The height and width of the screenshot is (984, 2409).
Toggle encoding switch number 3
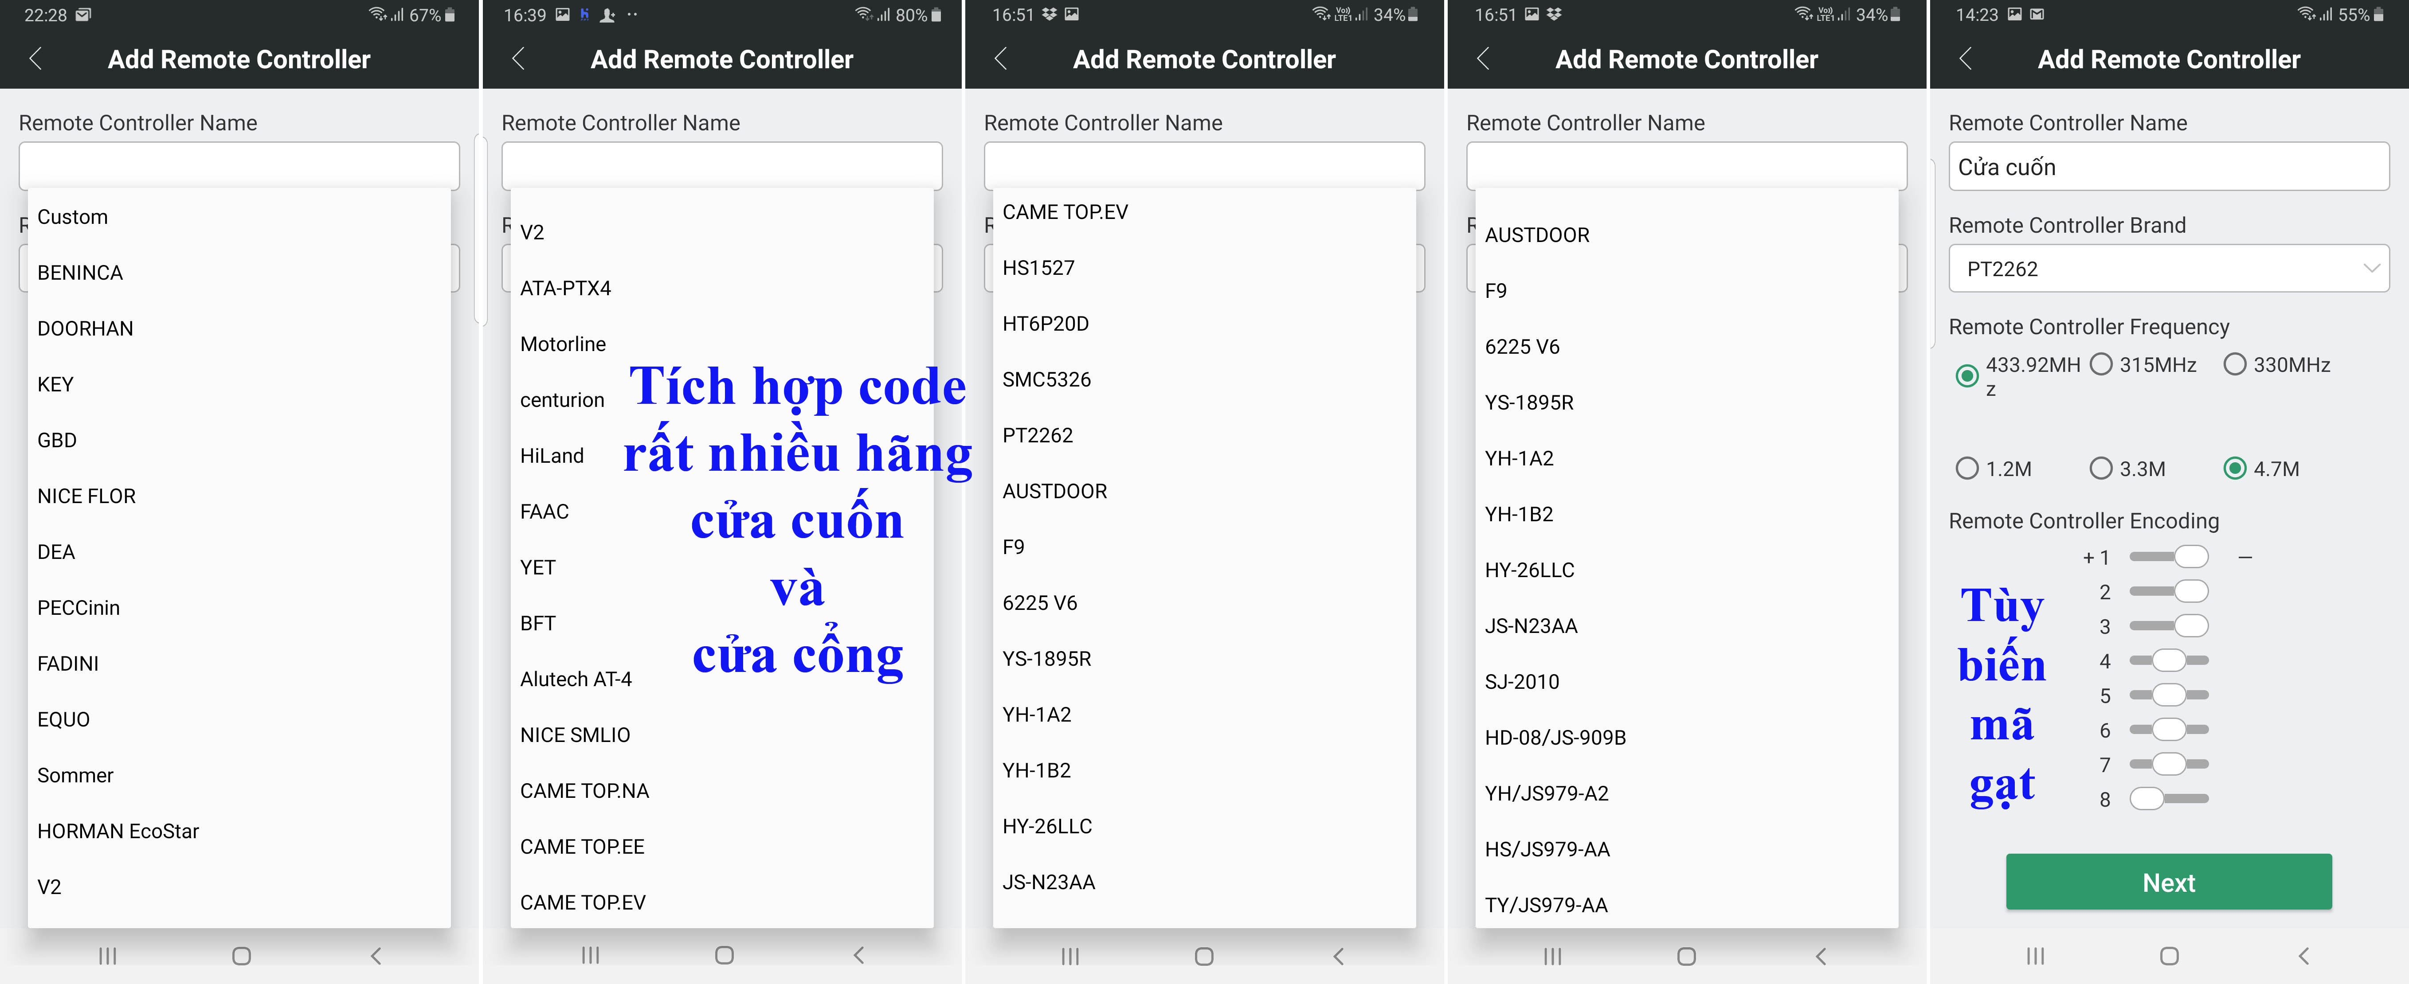2169,626
